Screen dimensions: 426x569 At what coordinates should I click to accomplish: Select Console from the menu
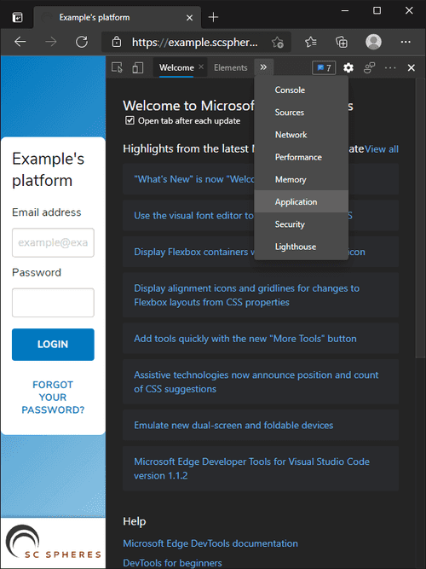pyautogui.click(x=302, y=90)
